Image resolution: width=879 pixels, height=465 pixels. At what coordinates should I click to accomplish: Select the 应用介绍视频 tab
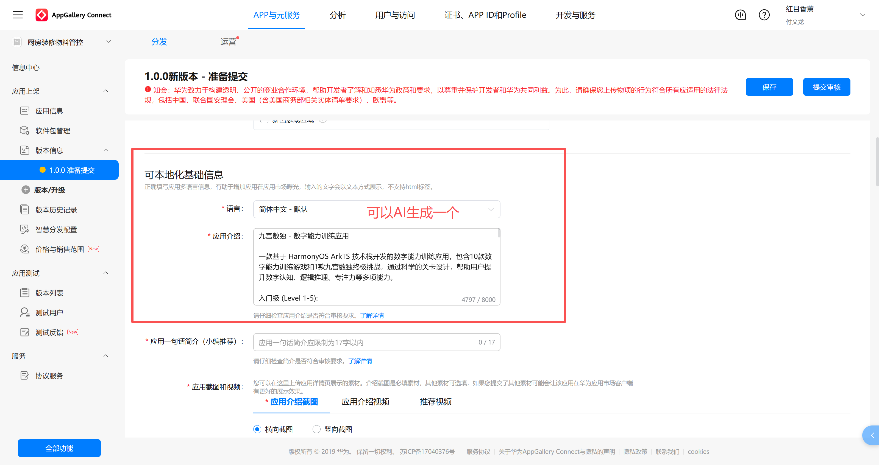click(365, 402)
